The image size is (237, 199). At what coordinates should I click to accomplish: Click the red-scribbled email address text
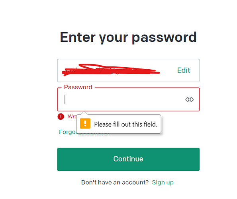111,70
